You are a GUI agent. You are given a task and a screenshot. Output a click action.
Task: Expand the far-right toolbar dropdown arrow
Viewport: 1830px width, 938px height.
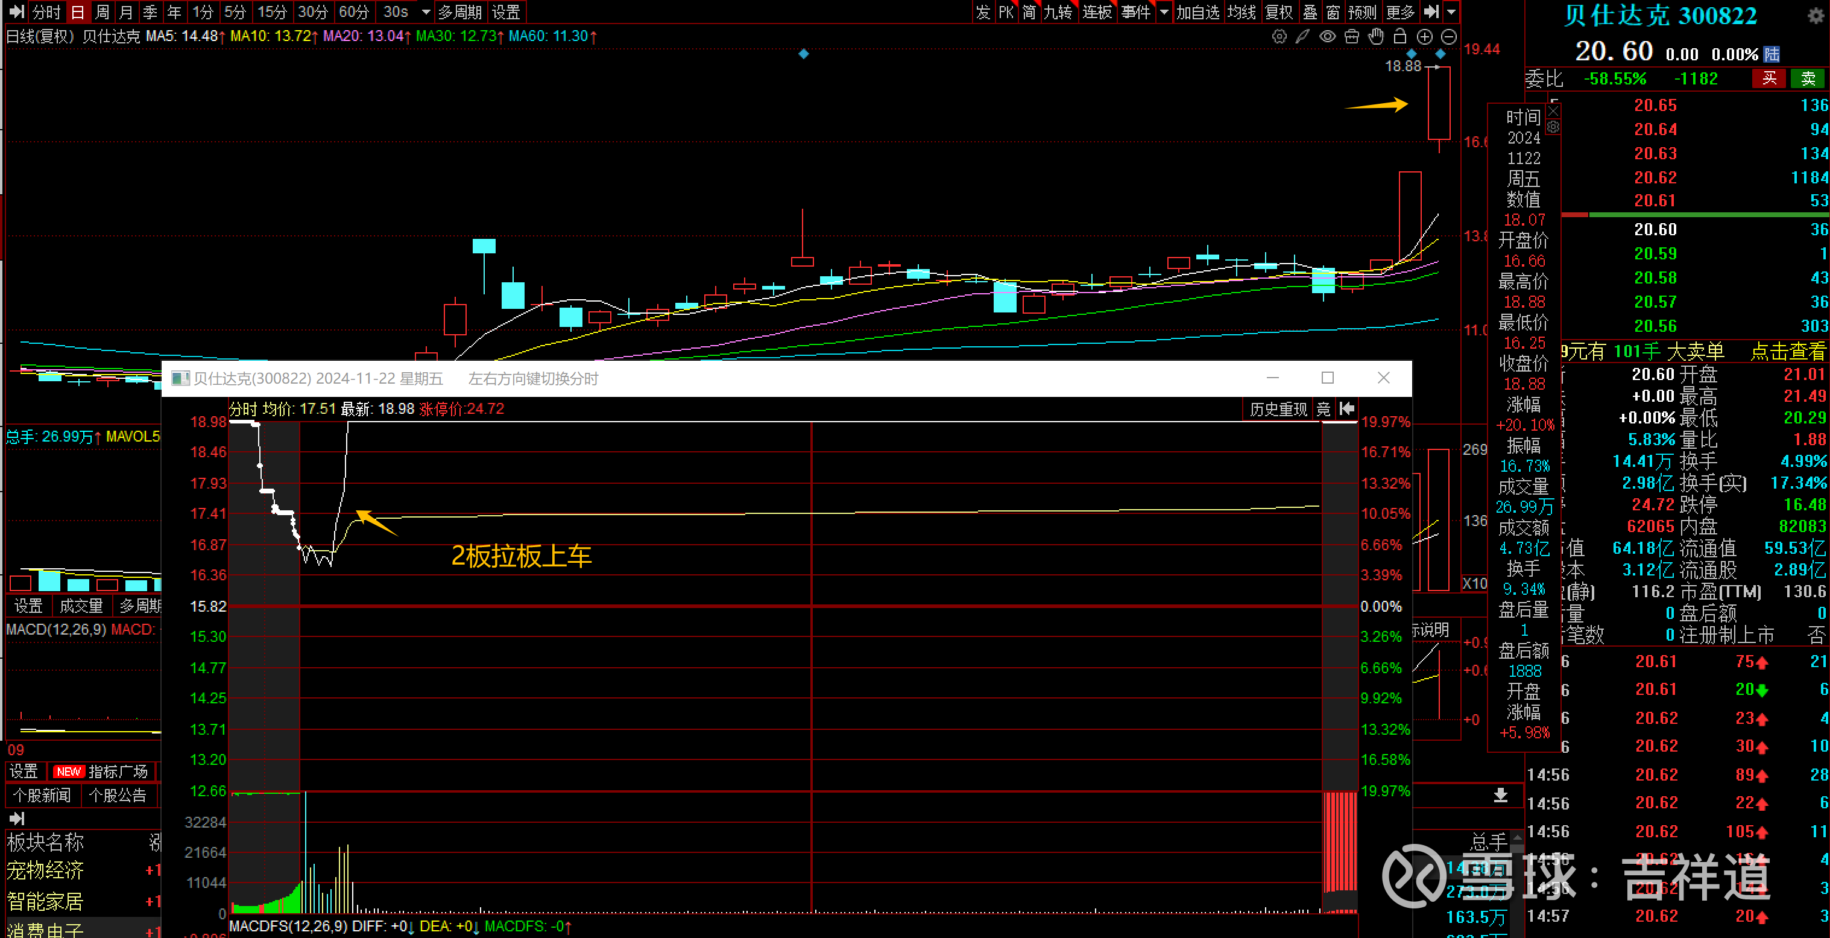(x=1451, y=12)
